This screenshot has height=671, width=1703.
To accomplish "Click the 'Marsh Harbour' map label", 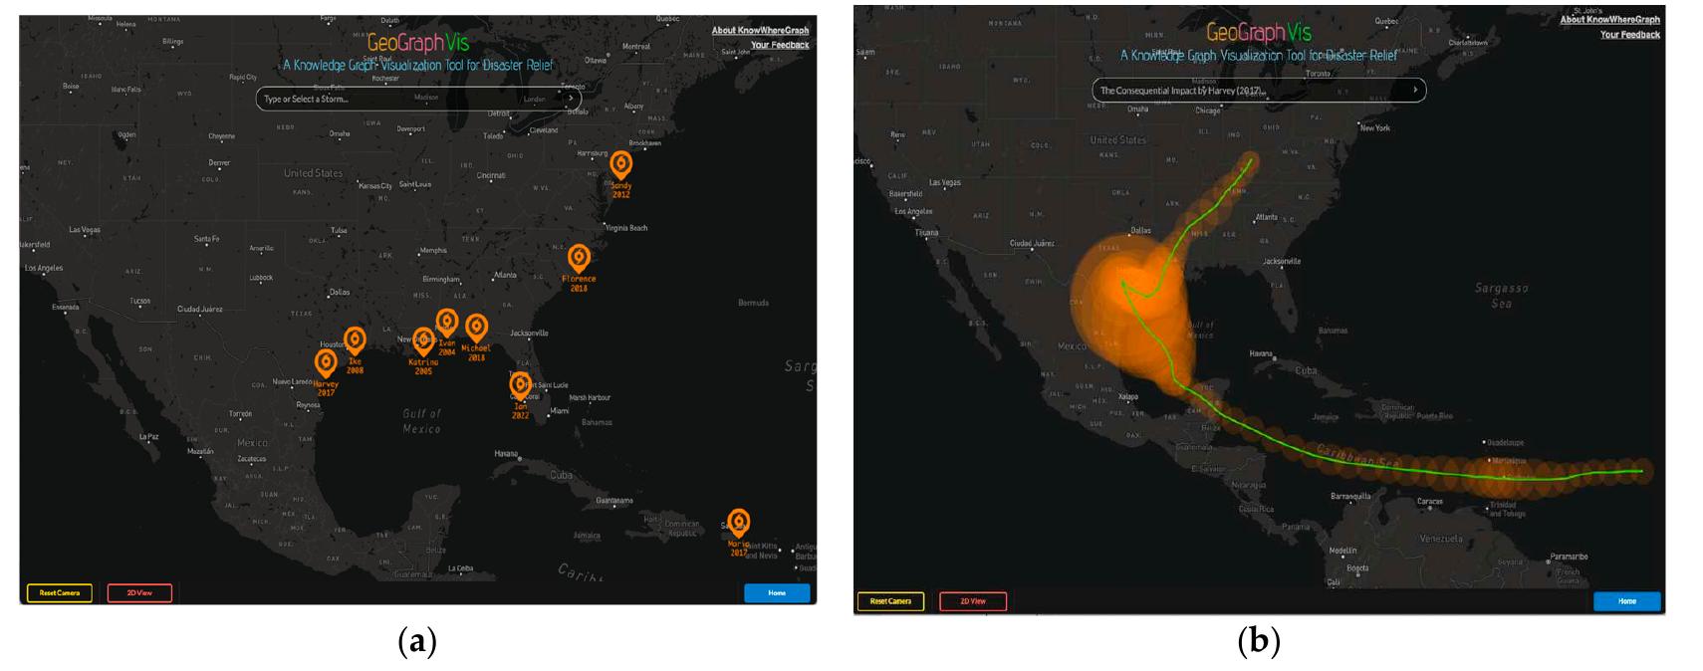I will (x=592, y=398).
